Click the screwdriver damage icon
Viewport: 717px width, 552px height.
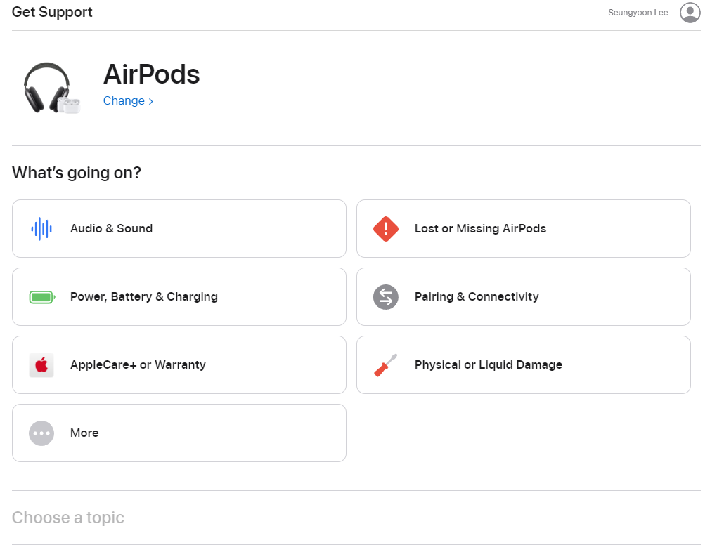pyautogui.click(x=385, y=364)
